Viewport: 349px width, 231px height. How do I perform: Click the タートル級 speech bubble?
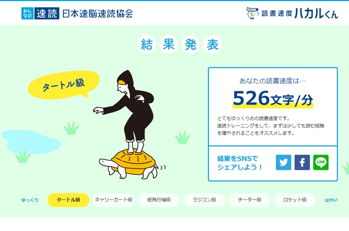click(63, 85)
